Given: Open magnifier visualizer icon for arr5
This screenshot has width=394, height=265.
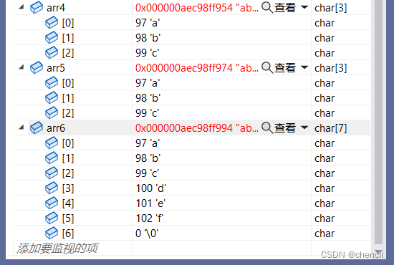Looking at the screenshot, I should coord(267,68).
